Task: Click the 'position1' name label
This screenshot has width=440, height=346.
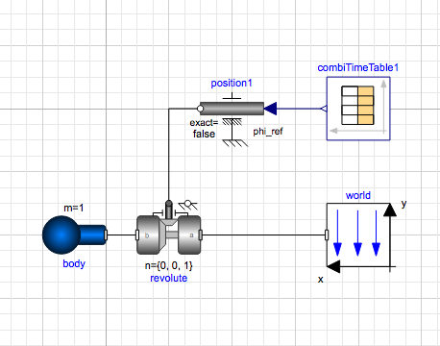Action: (x=232, y=83)
